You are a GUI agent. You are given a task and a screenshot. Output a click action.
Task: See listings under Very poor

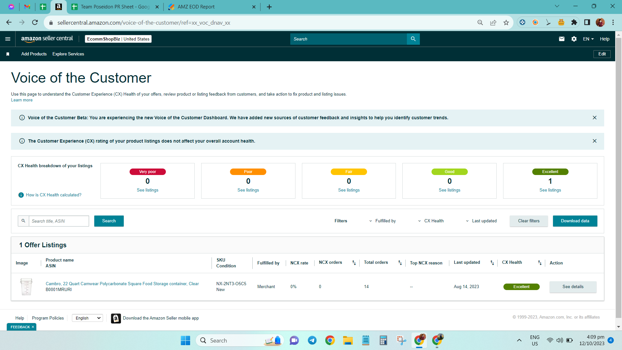(x=147, y=190)
